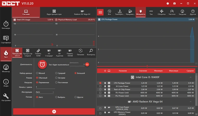Sort by Название column header
This screenshot has width=198, height=116.
click(123, 71)
